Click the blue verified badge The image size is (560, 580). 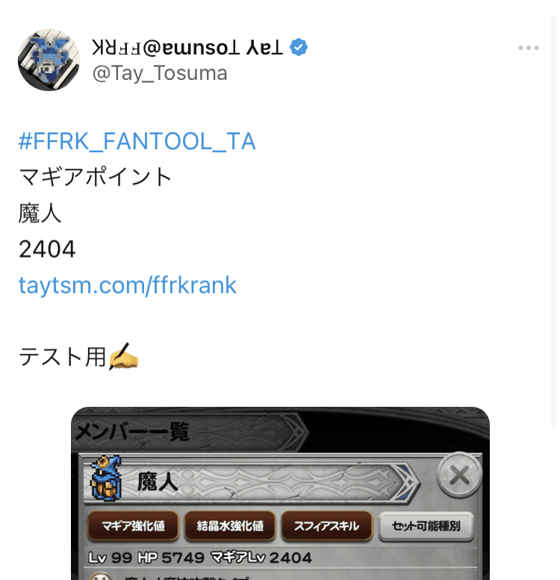tap(299, 47)
